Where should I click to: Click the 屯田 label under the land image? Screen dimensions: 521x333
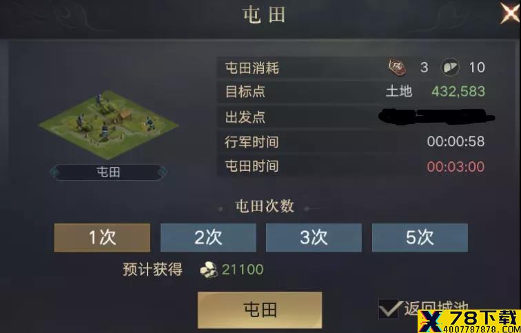pyautogui.click(x=108, y=172)
